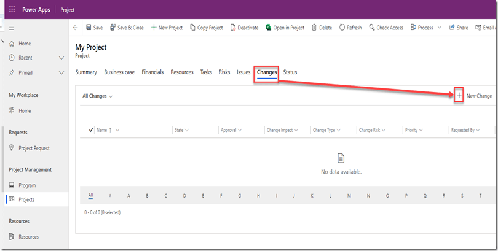Switch to the Risks tab
This screenshot has width=498, height=251.
[x=224, y=72]
